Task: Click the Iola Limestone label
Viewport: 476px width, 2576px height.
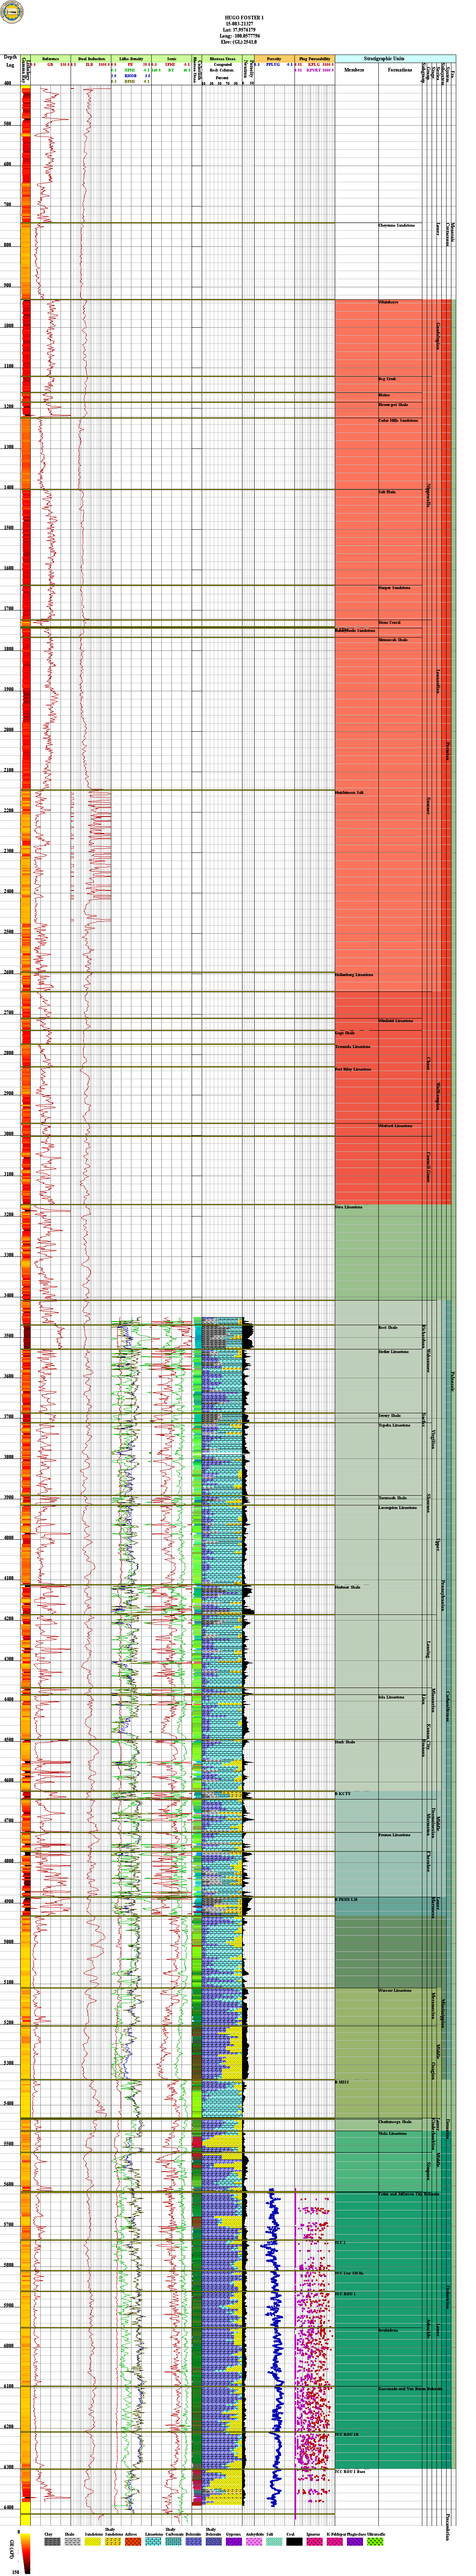Action: pos(391,1697)
